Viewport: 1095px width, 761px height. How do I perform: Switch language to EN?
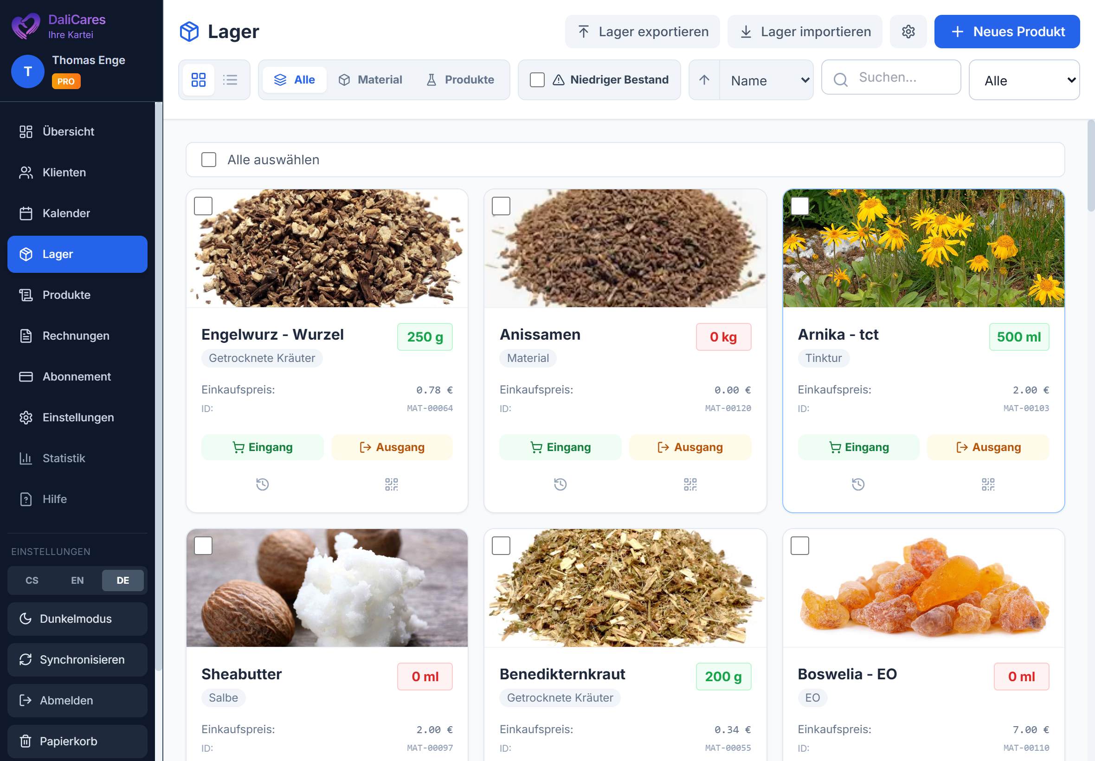coord(77,580)
